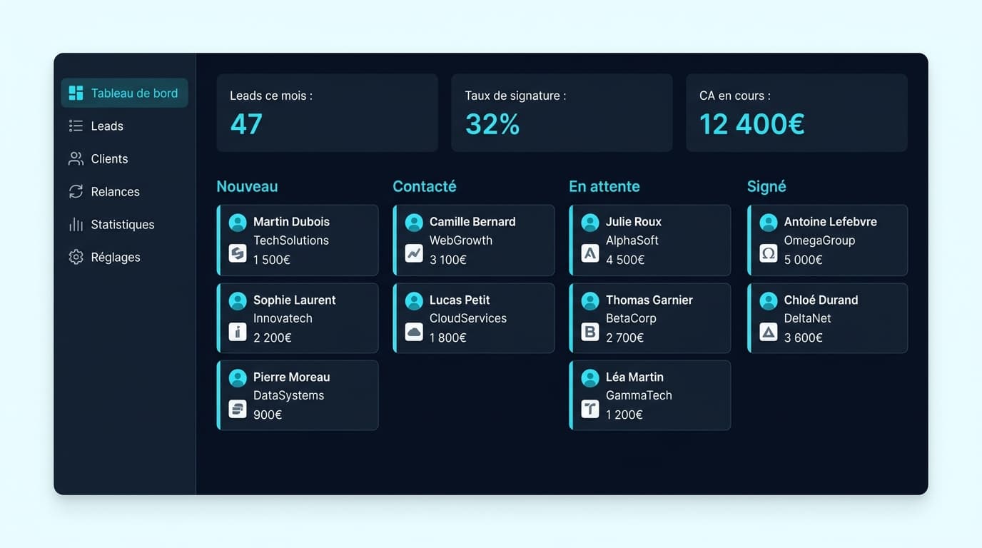Click Léa Martin avatar icon

(x=590, y=378)
